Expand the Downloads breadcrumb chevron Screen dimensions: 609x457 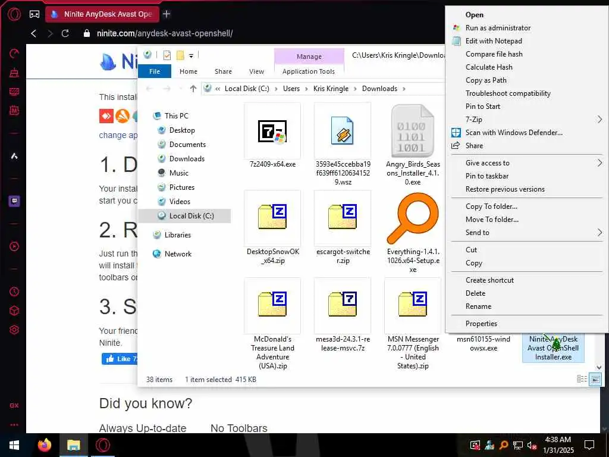pos(404,89)
